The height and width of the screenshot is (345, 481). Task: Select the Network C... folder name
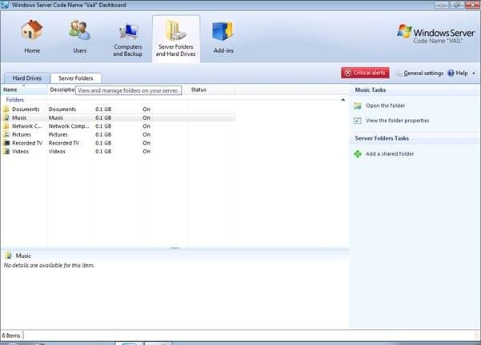26,126
